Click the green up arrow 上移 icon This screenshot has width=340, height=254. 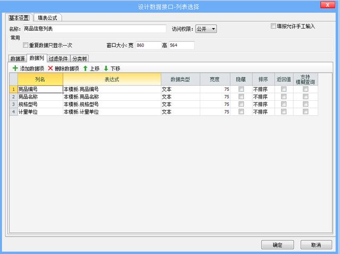pyautogui.click(x=85, y=68)
